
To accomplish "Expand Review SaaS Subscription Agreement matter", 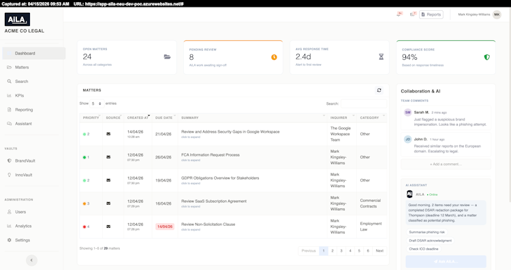I will [191, 207].
